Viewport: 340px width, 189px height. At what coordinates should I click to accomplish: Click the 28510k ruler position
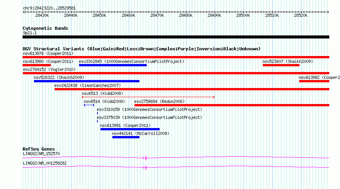tap(272, 15)
